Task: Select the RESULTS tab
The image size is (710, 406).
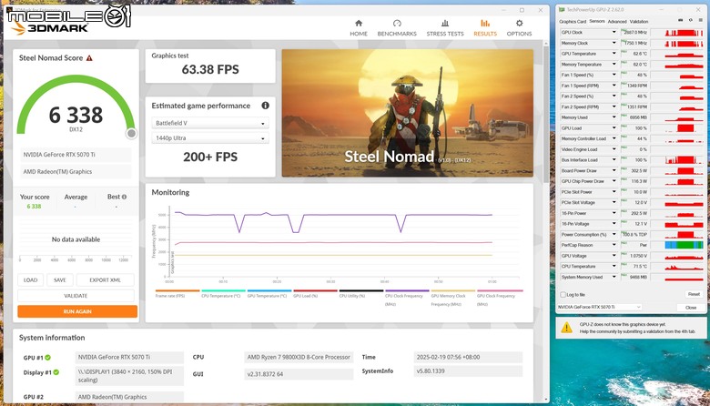Action: click(485, 28)
